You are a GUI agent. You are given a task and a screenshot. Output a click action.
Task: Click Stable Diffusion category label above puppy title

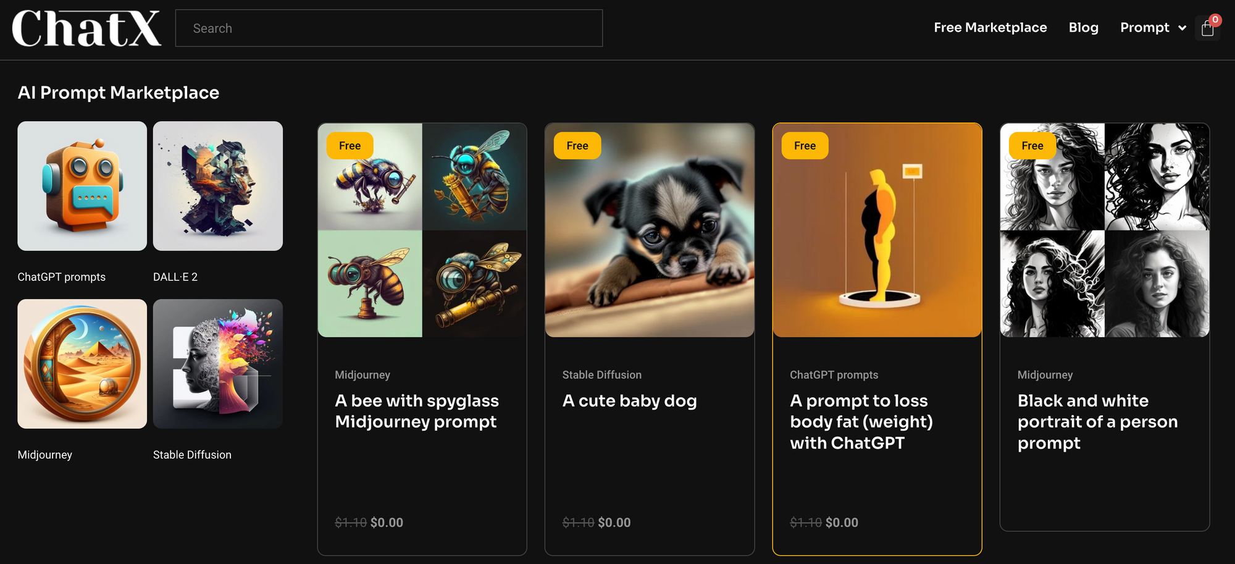(x=601, y=375)
